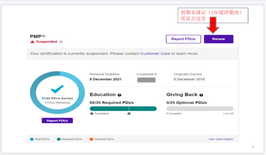The image size is (266, 155).
Task: Click the green Completed check icon
Action: 92,114
